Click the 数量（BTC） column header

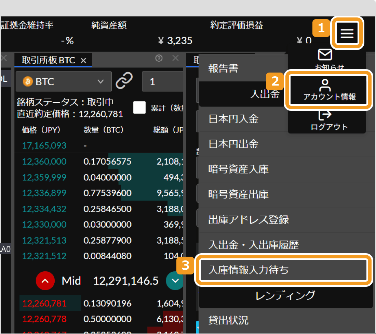click(104, 130)
